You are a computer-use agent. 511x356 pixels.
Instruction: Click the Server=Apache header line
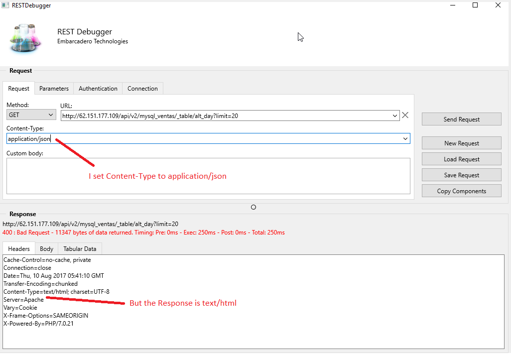[x=23, y=300]
